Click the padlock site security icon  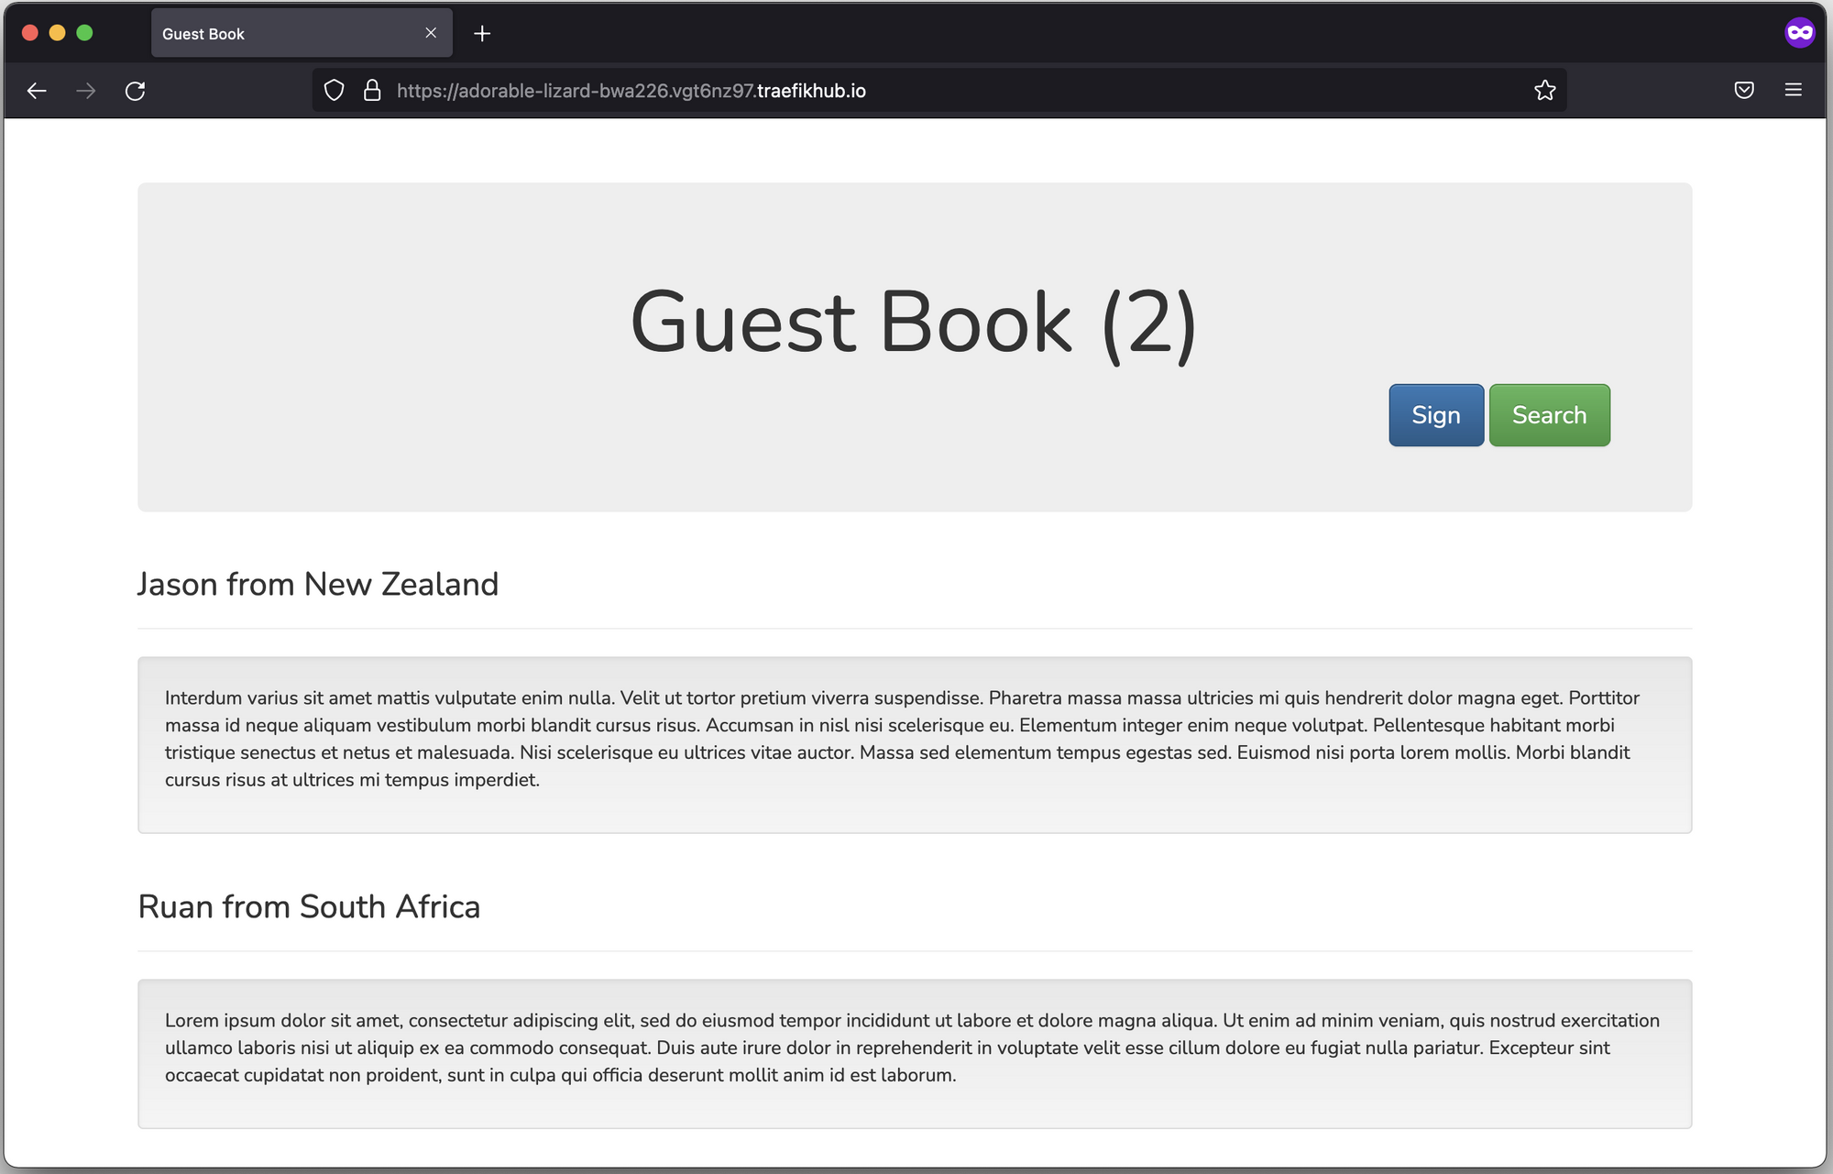pyautogui.click(x=372, y=91)
